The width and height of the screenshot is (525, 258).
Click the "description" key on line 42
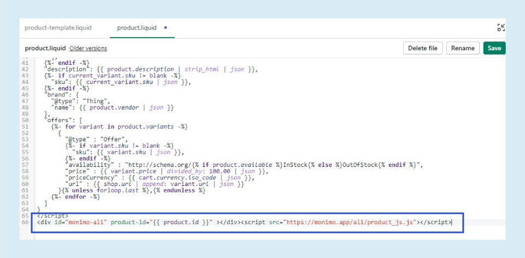tap(66, 69)
